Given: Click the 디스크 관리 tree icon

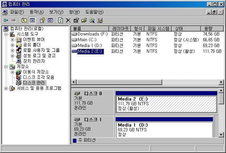Looking at the screenshot, I should point(19,83).
